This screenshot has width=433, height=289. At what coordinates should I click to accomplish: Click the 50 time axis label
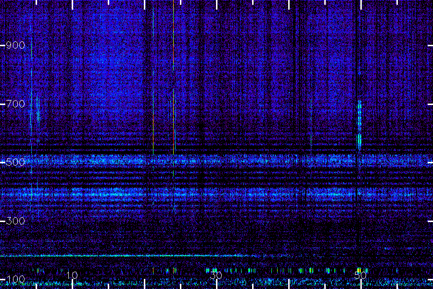tap(360, 275)
